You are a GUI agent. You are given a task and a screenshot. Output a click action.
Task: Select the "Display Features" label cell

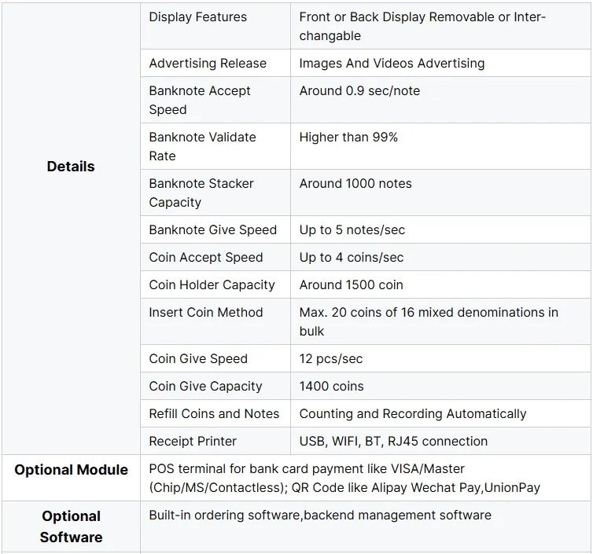197,17
